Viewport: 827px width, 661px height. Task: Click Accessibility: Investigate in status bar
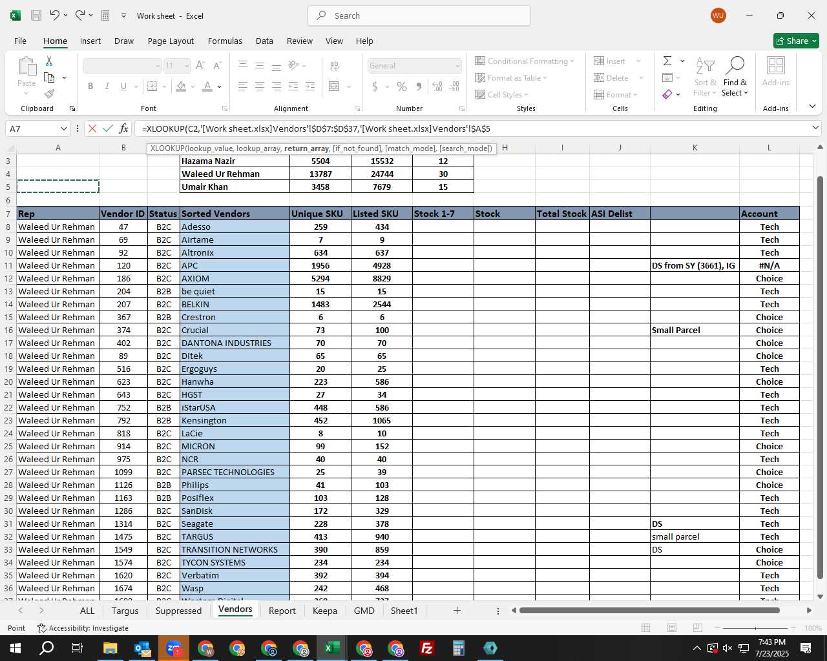[x=83, y=628]
